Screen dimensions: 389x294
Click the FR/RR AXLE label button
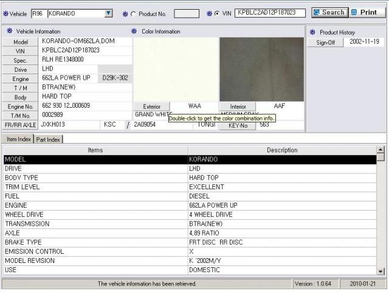20,125
